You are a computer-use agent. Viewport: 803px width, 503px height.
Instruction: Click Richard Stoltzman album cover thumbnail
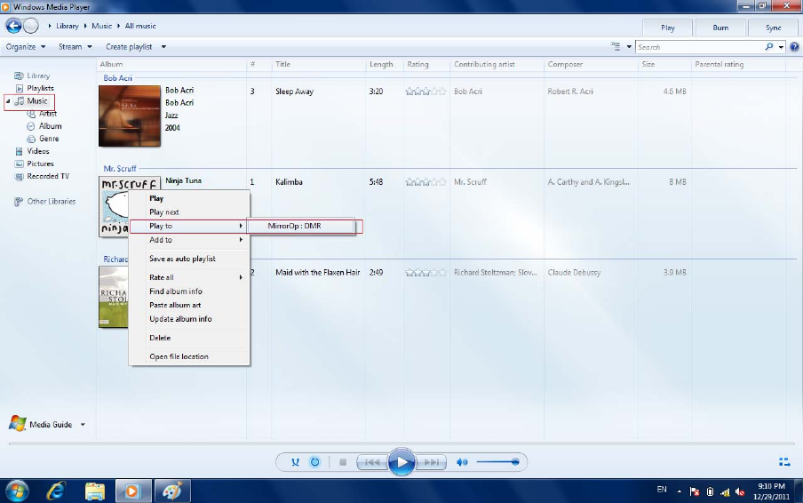click(x=114, y=297)
